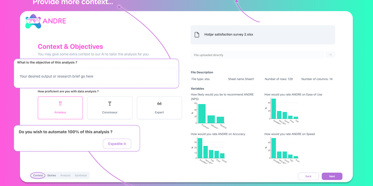373x186 pixels.
Task: Click 'How would you rate ANDRE on Ease of Use'
Action: [x=293, y=94]
